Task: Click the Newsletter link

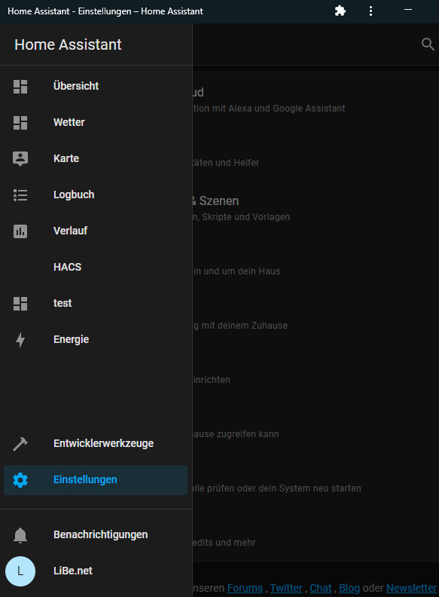Action: click(x=411, y=588)
